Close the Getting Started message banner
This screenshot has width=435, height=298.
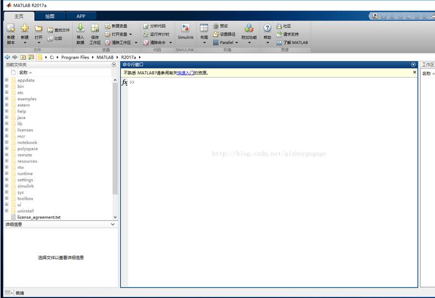point(415,72)
